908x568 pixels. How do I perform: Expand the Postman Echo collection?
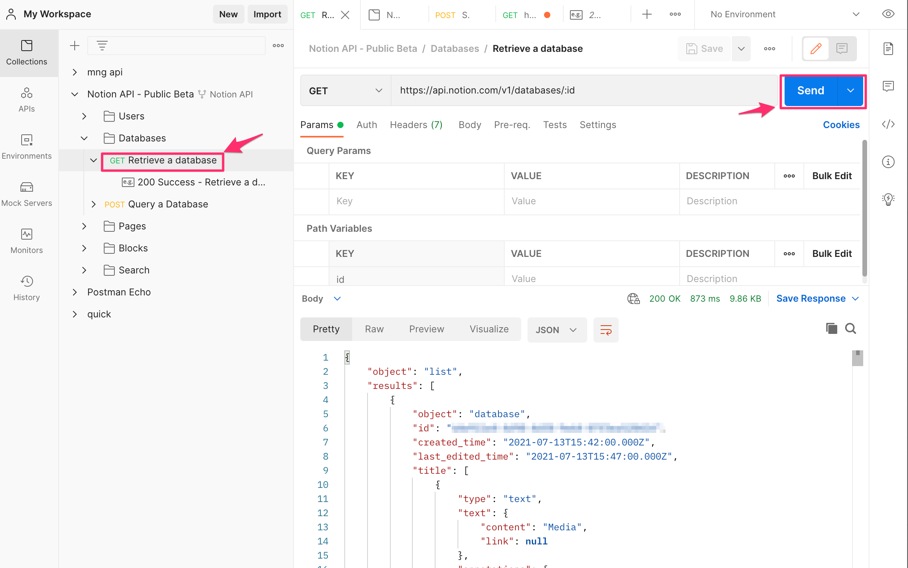coord(75,292)
